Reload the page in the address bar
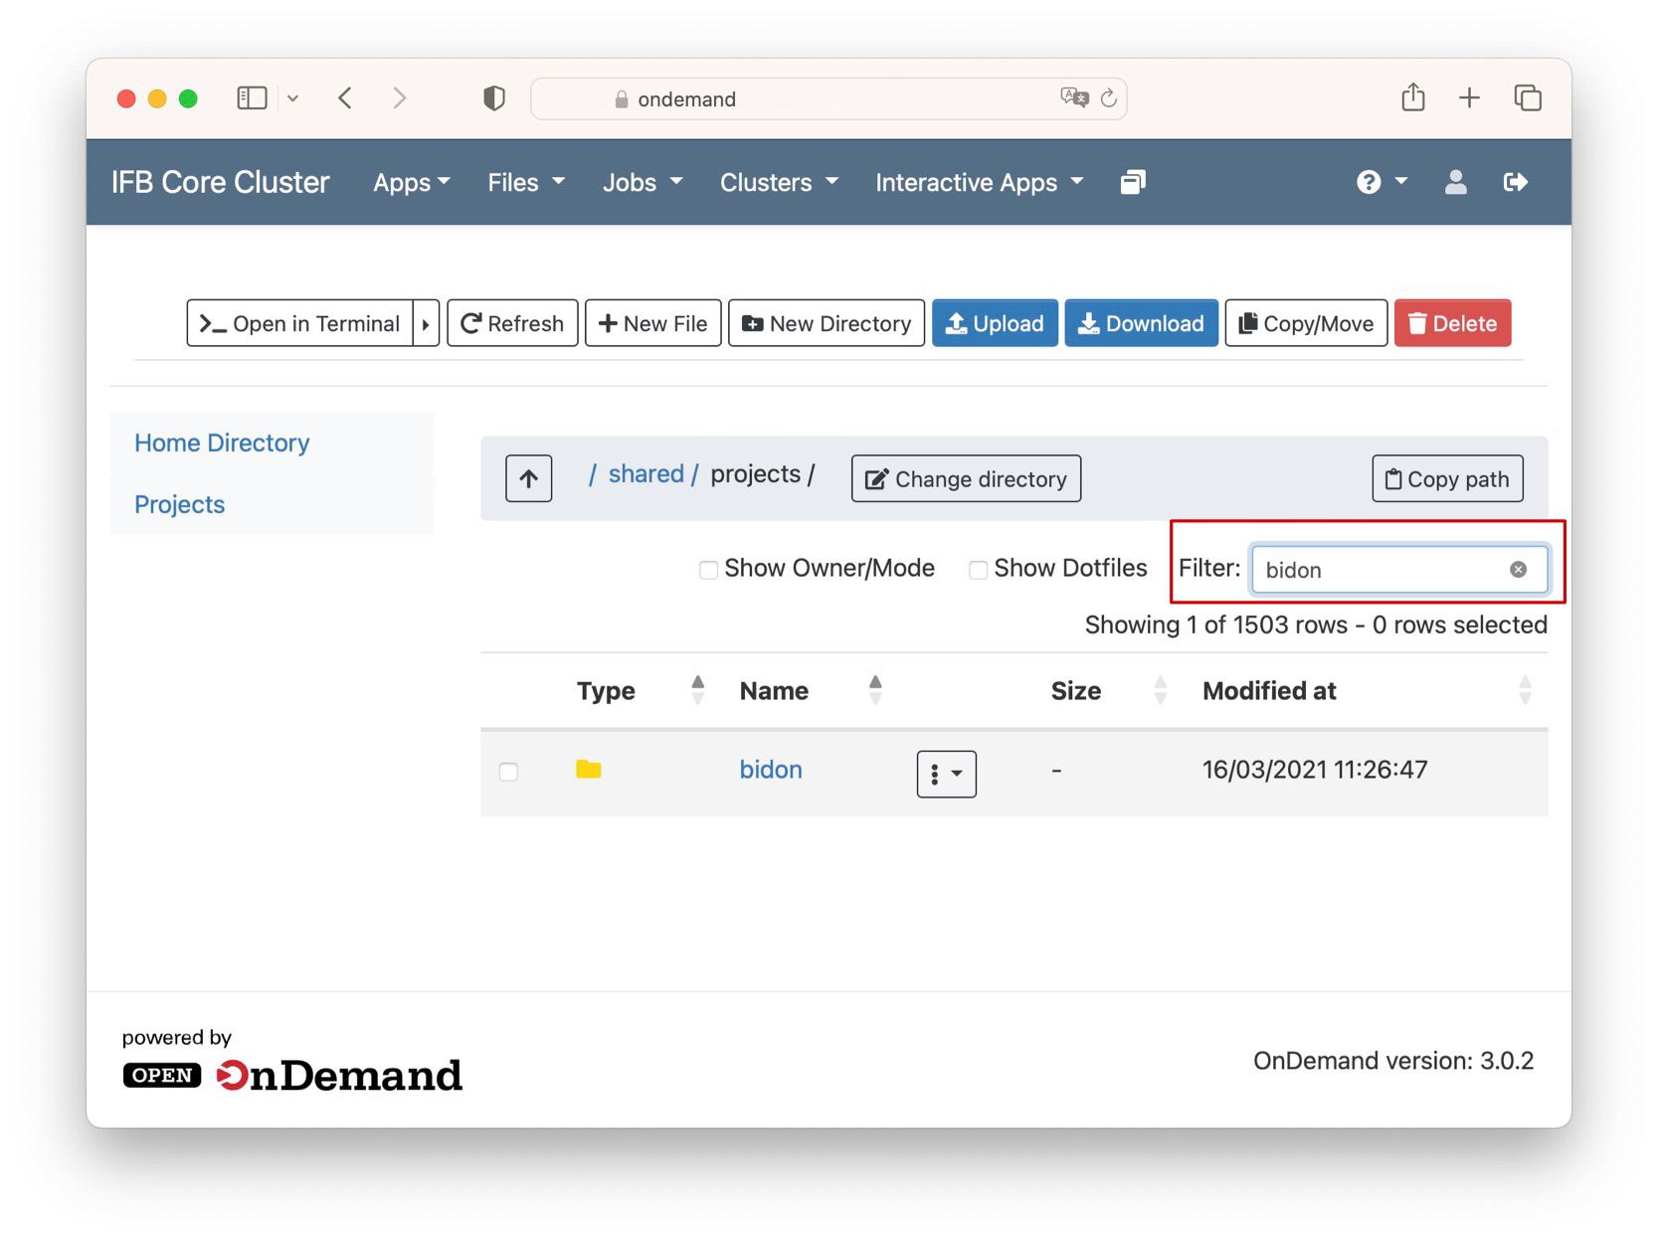 tap(1108, 97)
